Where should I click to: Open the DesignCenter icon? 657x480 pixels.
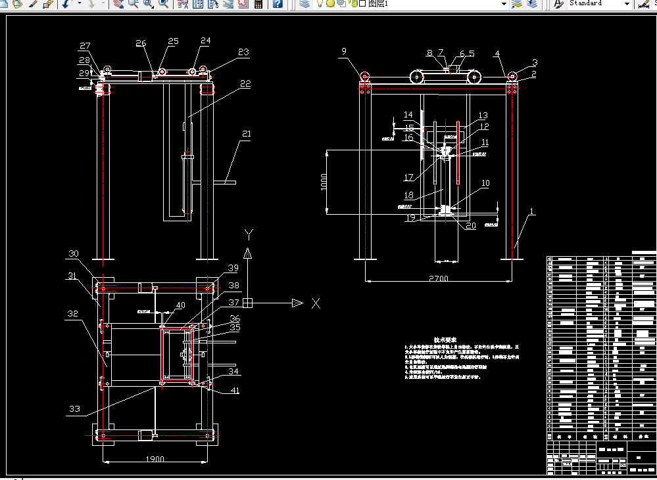(198, 4)
